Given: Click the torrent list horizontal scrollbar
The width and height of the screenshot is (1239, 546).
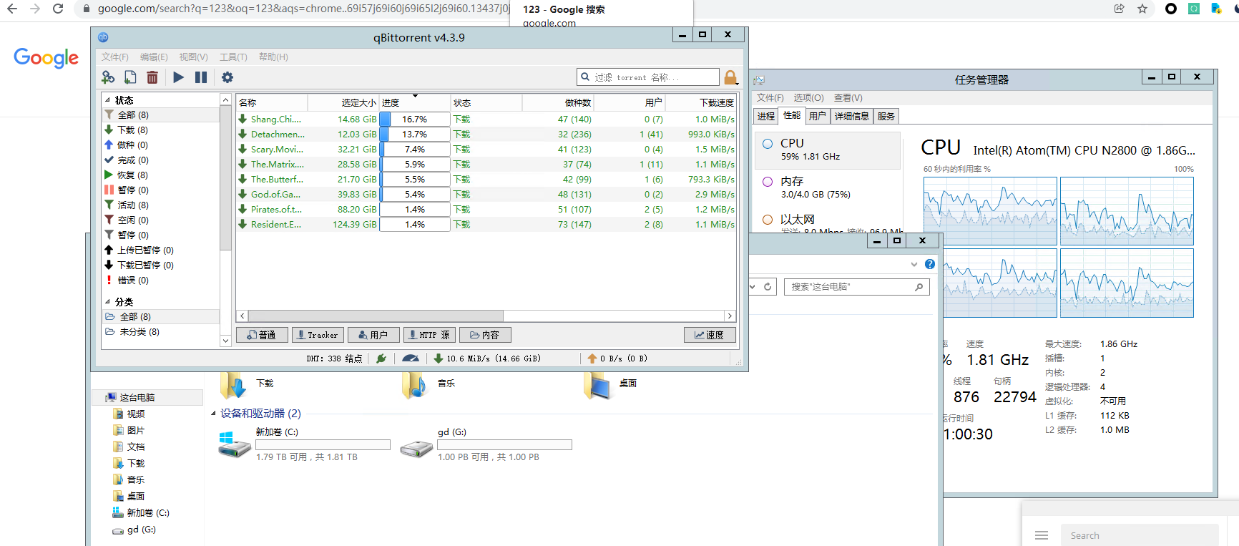Looking at the screenshot, I should pos(376,316).
